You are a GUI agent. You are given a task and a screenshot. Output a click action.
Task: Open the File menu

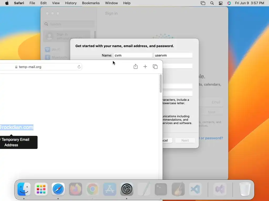[32, 3]
